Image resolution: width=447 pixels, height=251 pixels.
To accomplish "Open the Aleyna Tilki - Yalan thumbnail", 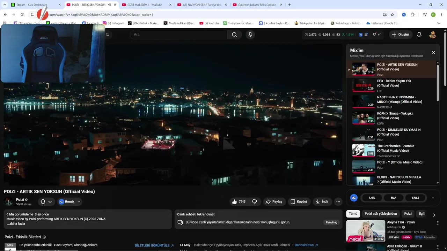I will click(366, 231).
